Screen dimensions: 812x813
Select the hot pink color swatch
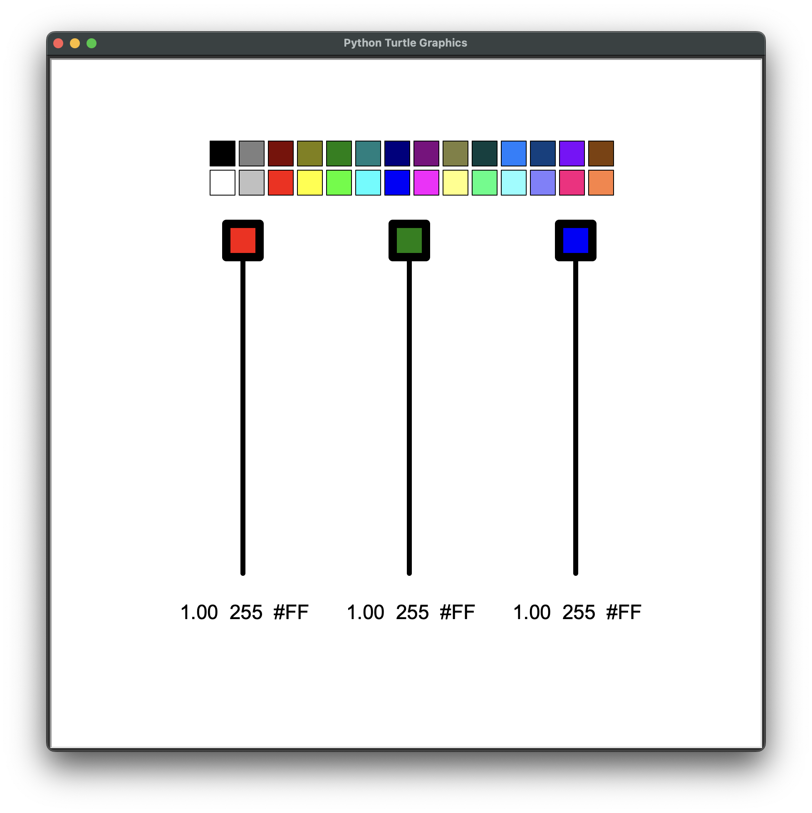(x=572, y=183)
